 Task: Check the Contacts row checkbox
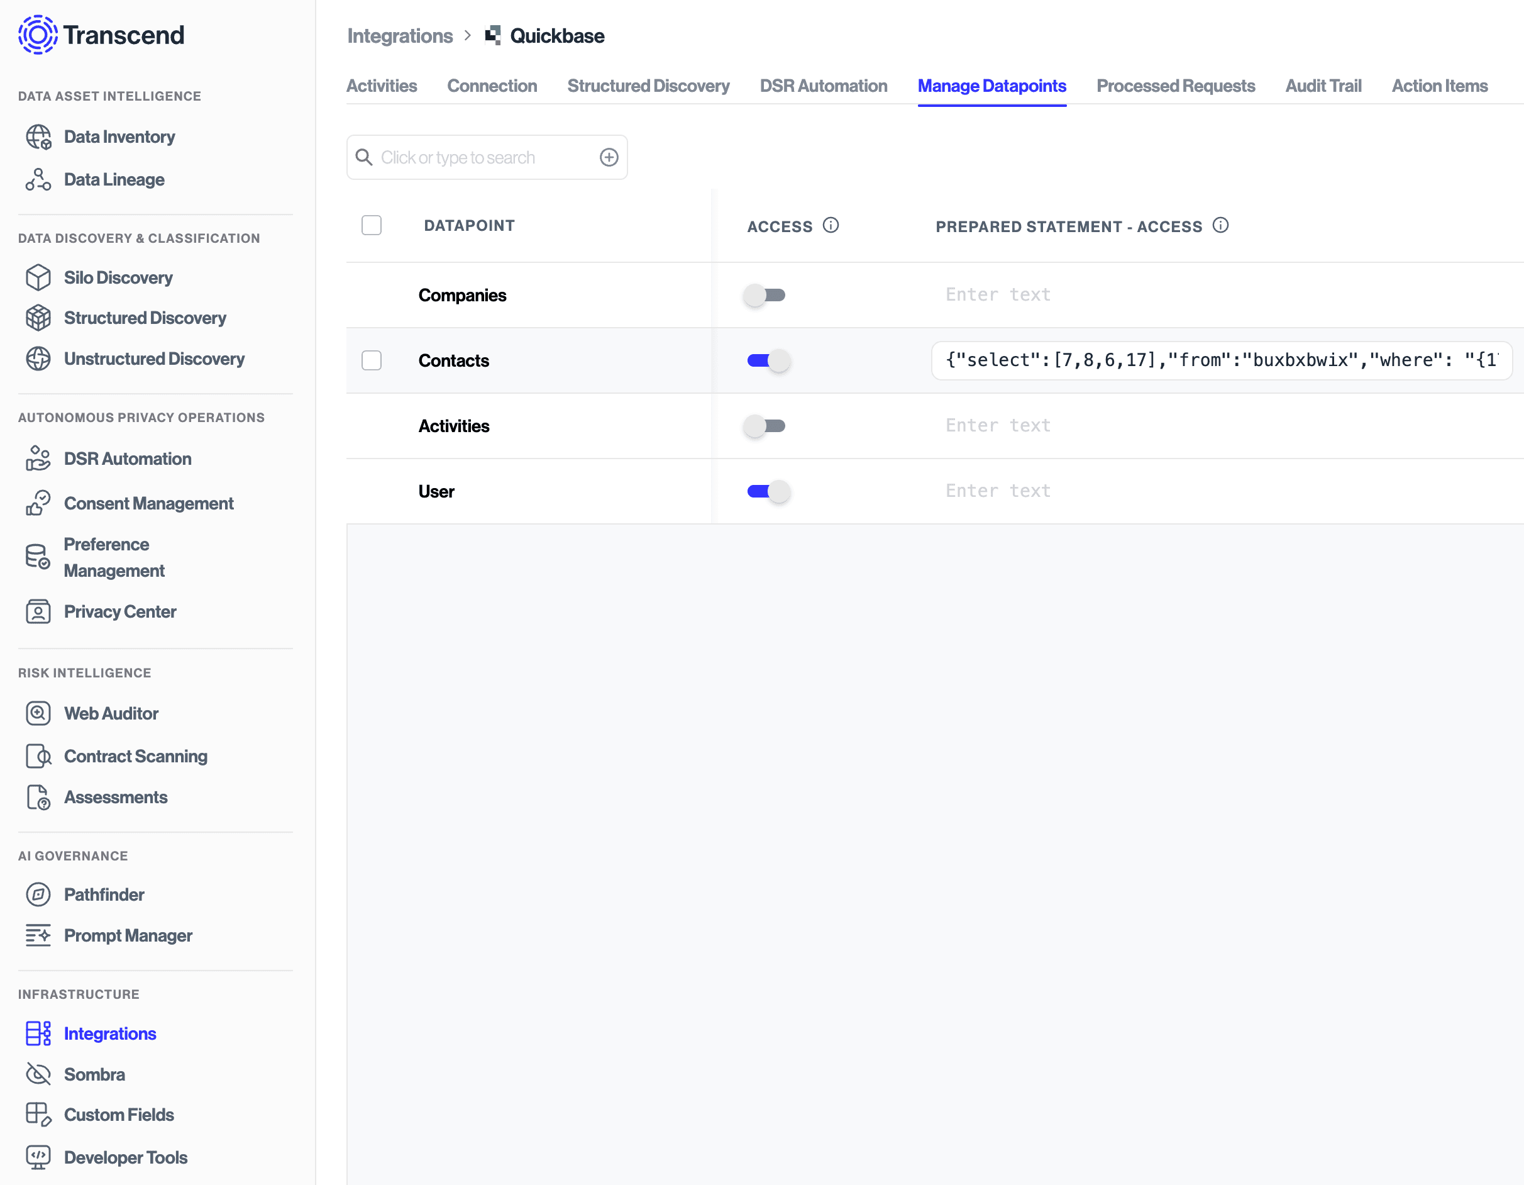[371, 360]
